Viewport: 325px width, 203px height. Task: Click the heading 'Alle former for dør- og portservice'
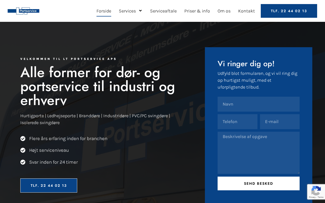[x=98, y=86]
